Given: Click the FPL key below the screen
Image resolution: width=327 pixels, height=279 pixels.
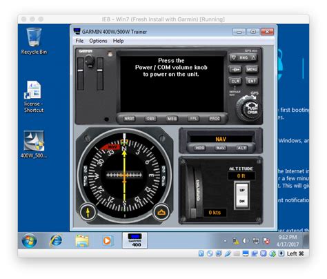Looking at the screenshot, I should click(193, 119).
